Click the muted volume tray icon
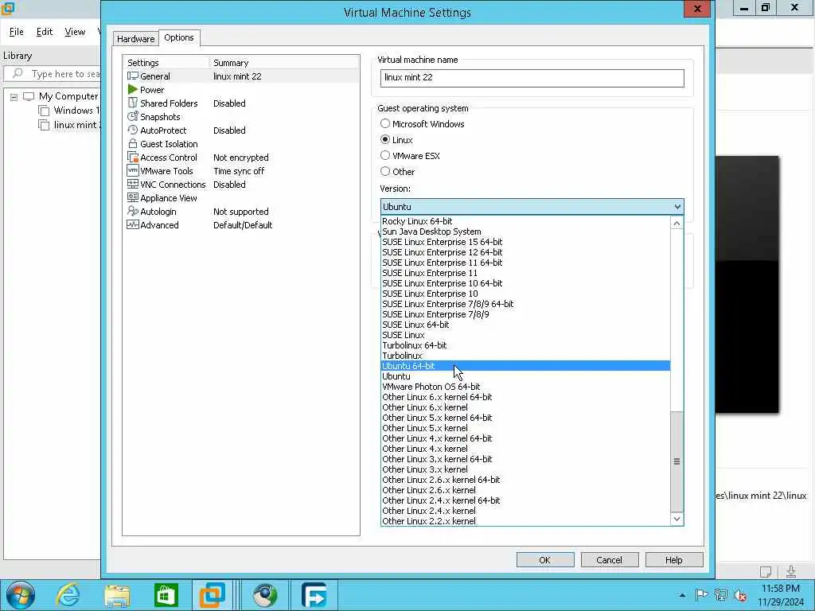The width and height of the screenshot is (815, 611). pyautogui.click(x=740, y=595)
